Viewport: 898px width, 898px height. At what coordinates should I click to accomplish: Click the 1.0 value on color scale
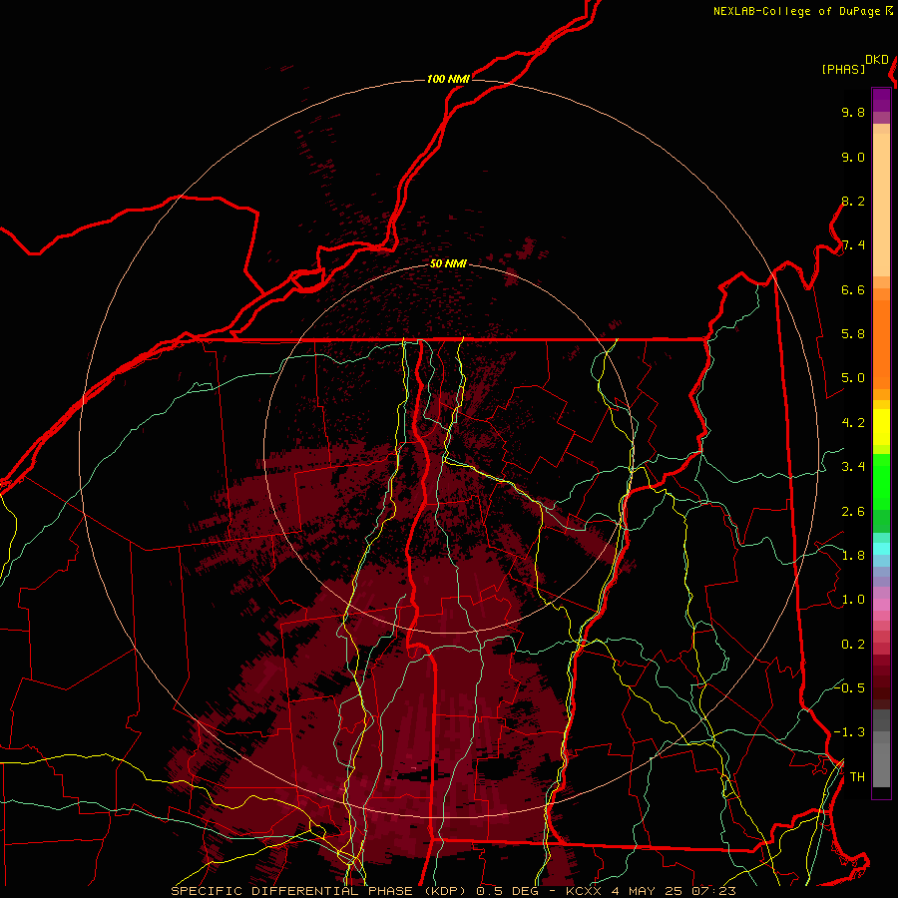tap(853, 601)
